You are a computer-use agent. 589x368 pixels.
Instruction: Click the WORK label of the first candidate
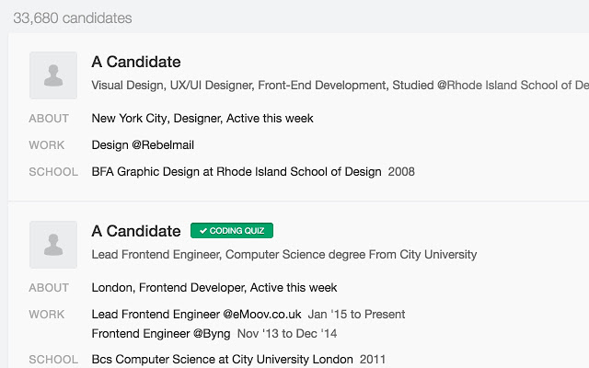pyautogui.click(x=47, y=144)
